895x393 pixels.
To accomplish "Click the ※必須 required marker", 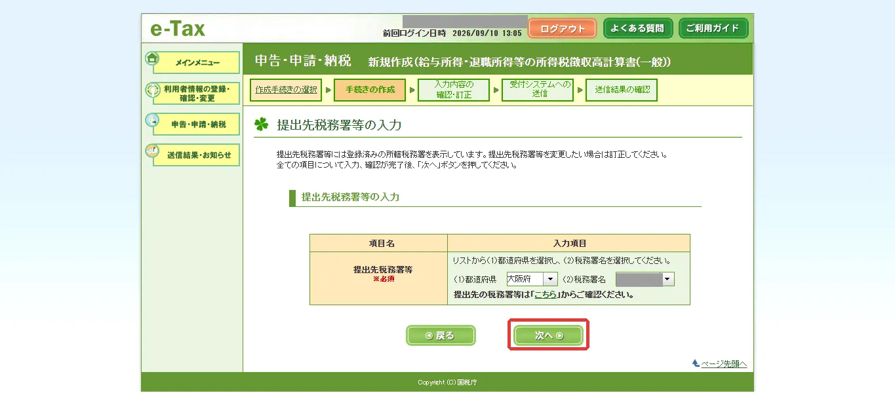I will pyautogui.click(x=384, y=279).
